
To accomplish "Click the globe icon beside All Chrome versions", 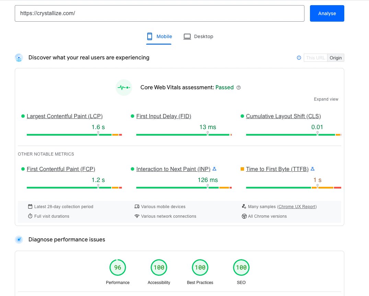I will [x=244, y=216].
